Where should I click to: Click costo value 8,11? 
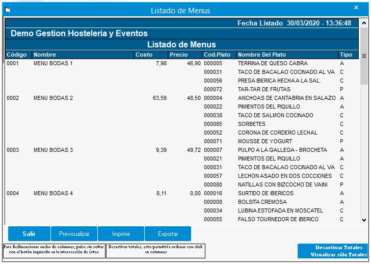click(161, 193)
